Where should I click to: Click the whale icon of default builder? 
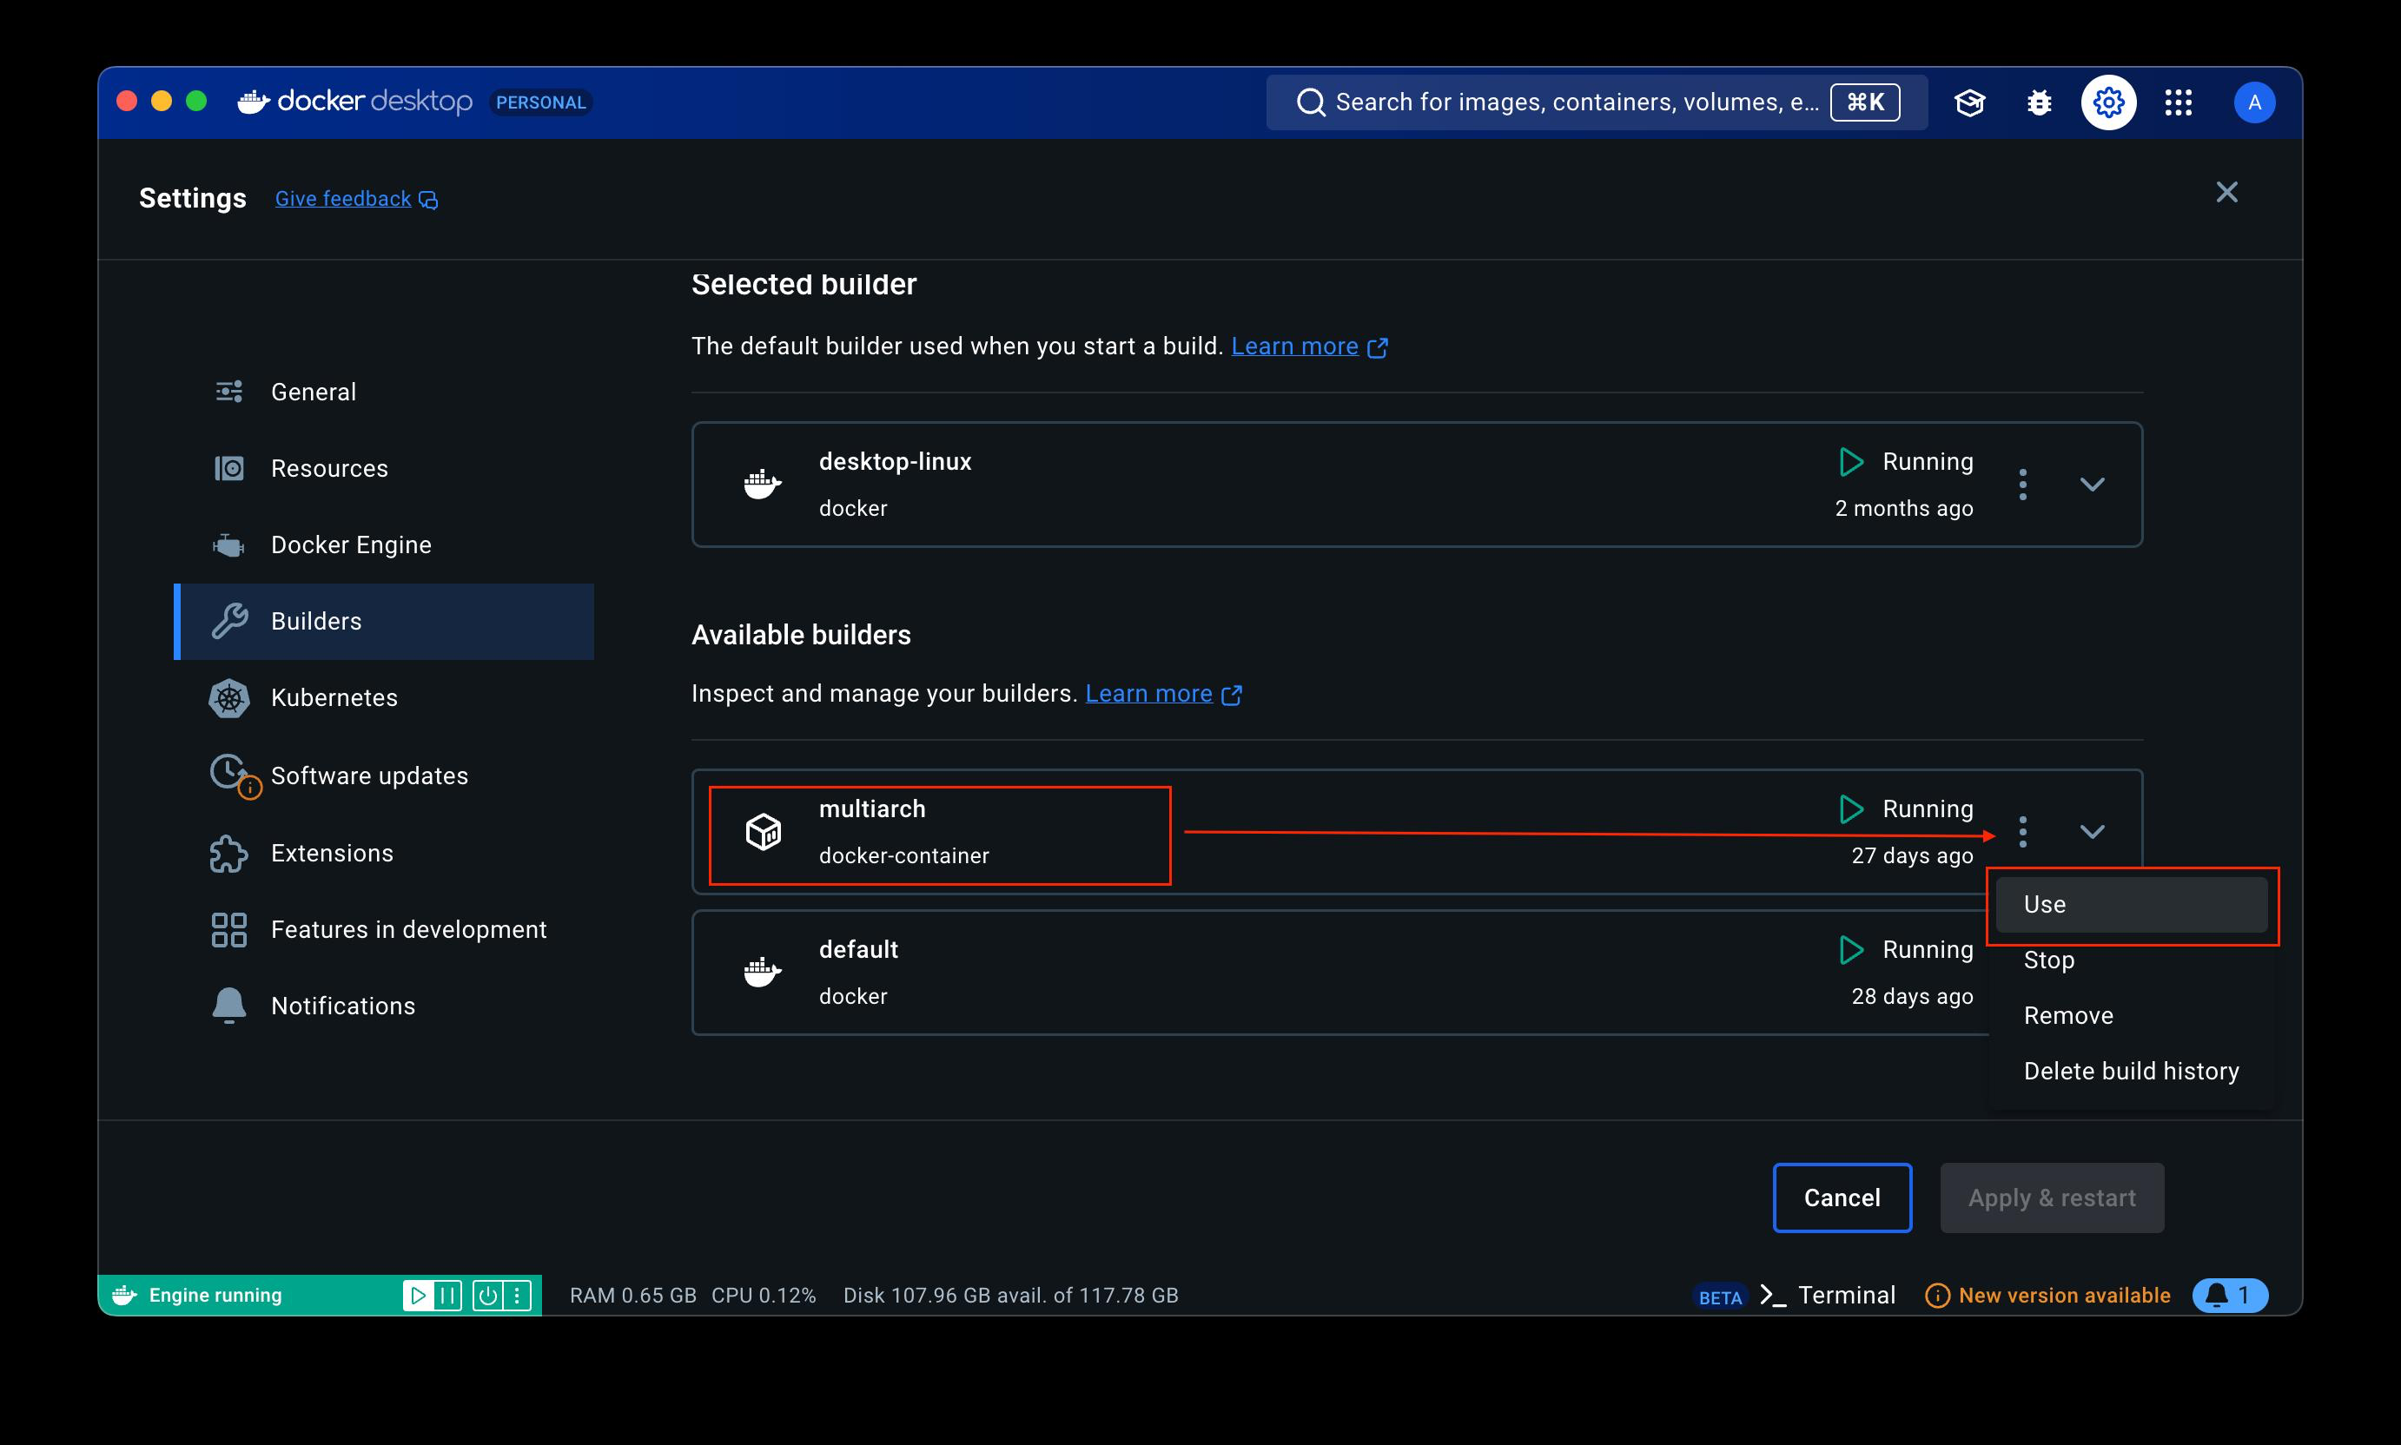pyautogui.click(x=763, y=972)
